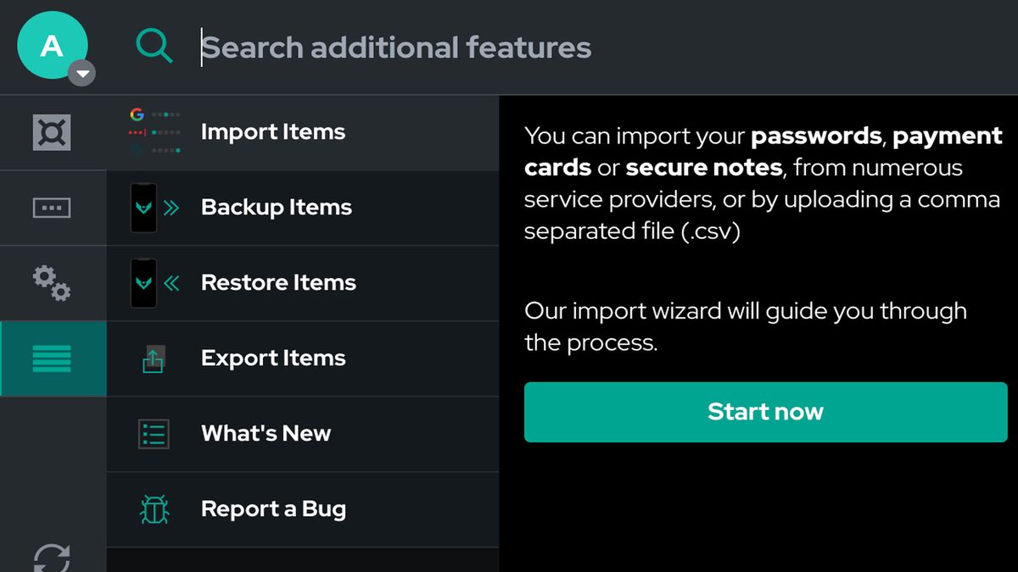
Task: Select the Import Items menu entry
Action: click(273, 132)
